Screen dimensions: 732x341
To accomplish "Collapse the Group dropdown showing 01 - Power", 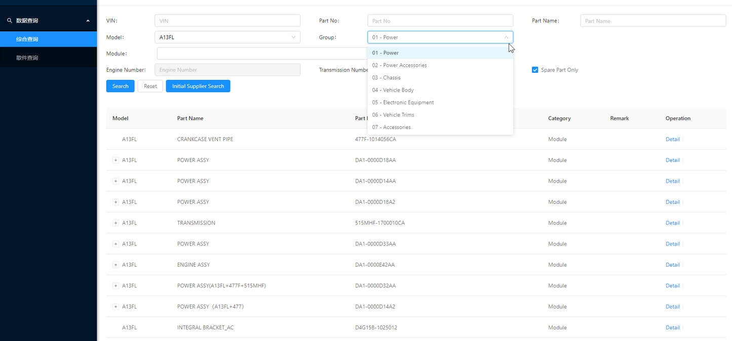I will 440,37.
